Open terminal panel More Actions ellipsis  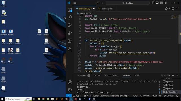point(169,75)
